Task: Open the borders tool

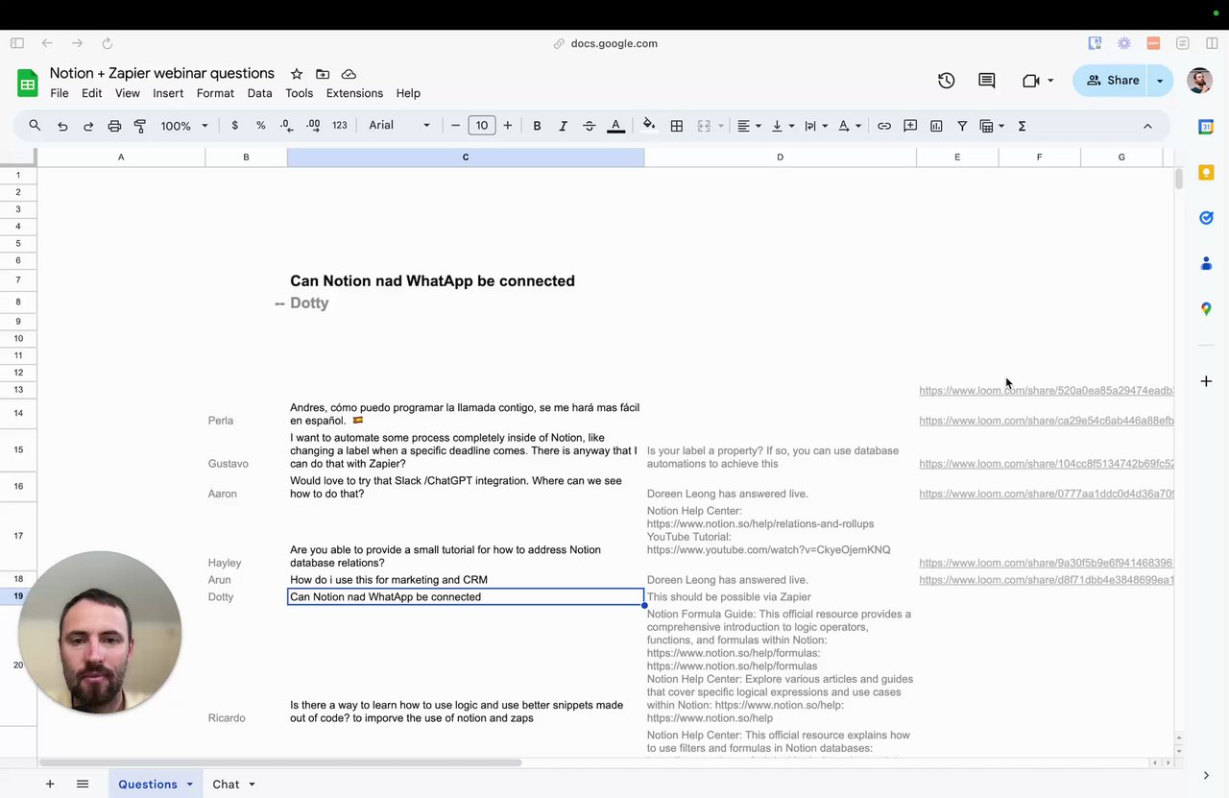Action: (x=677, y=126)
